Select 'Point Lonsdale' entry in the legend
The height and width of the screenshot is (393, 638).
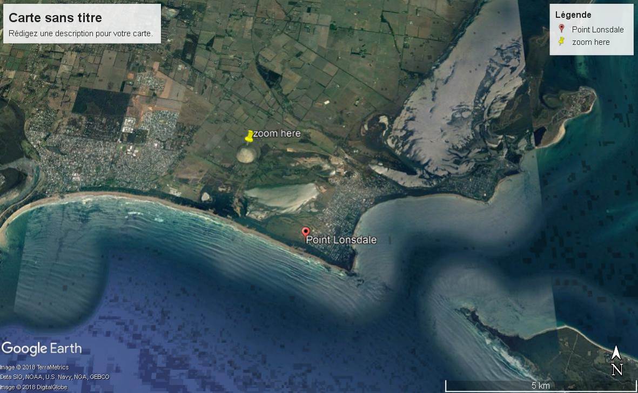coord(597,30)
